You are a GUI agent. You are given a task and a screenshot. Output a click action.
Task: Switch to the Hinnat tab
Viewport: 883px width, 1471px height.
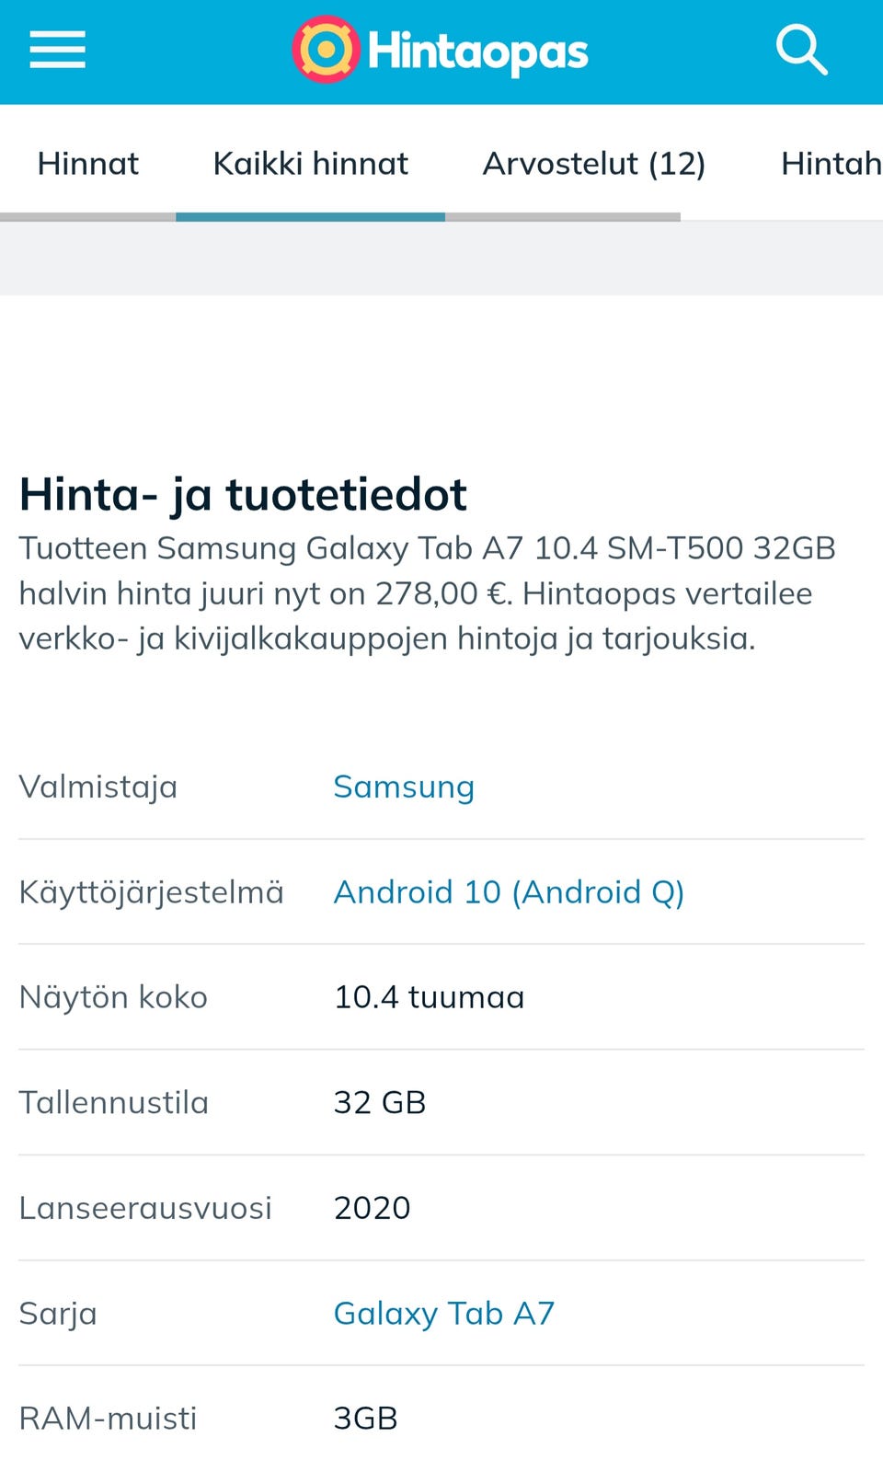click(88, 164)
